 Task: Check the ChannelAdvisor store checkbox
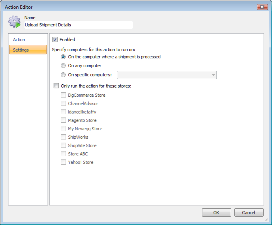[x=63, y=104]
